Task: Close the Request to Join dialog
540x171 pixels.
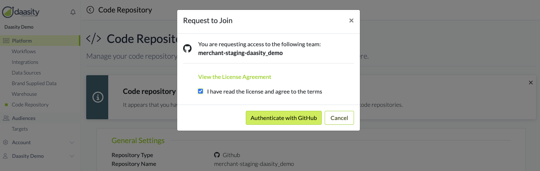Action: pos(351,21)
